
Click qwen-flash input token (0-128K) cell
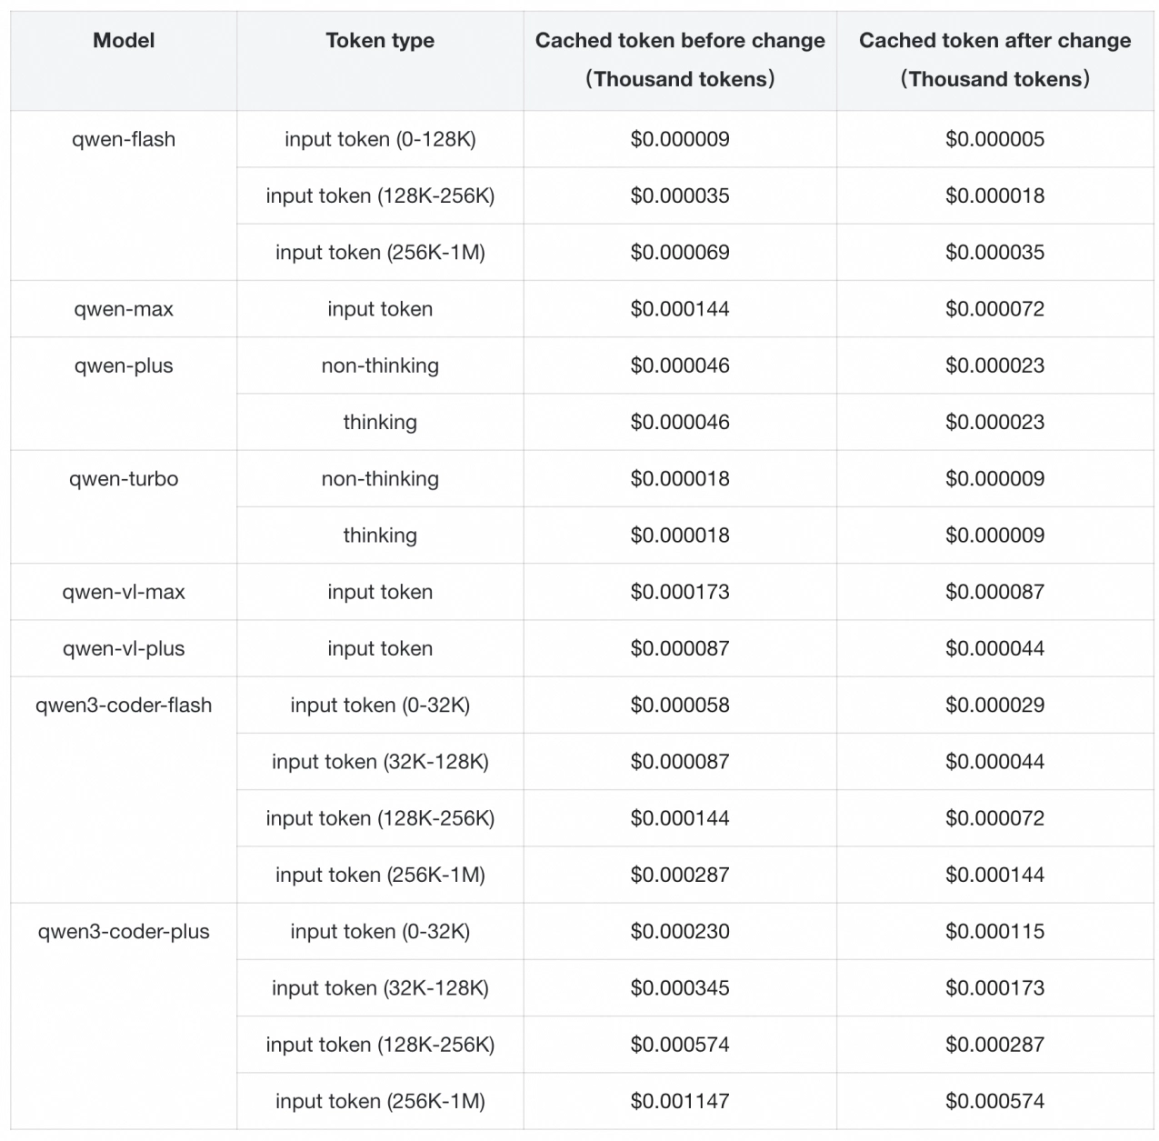pyautogui.click(x=380, y=140)
